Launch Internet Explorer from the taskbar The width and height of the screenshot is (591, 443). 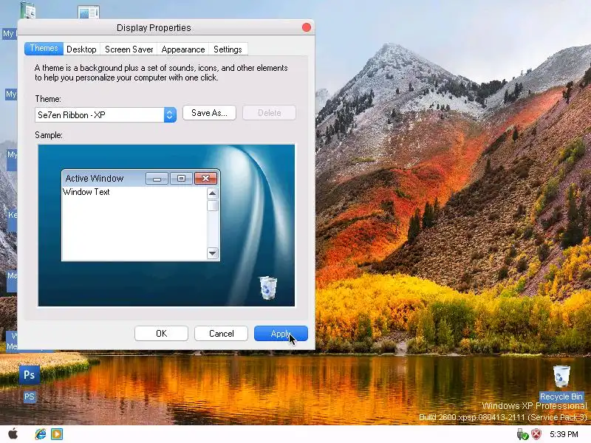pyautogui.click(x=41, y=434)
